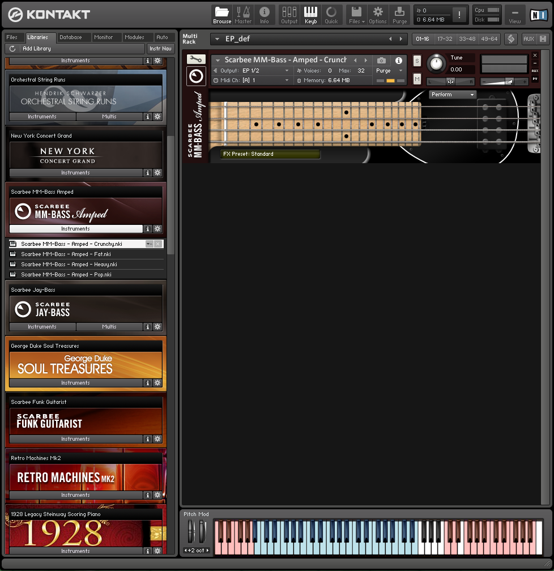
Task: Click the View size button
Action: [515, 15]
